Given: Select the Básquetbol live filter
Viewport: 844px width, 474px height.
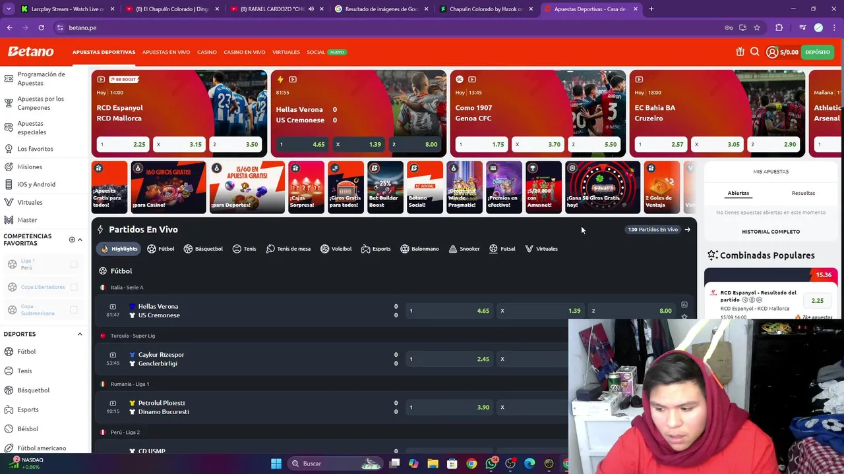Looking at the screenshot, I should coord(203,249).
